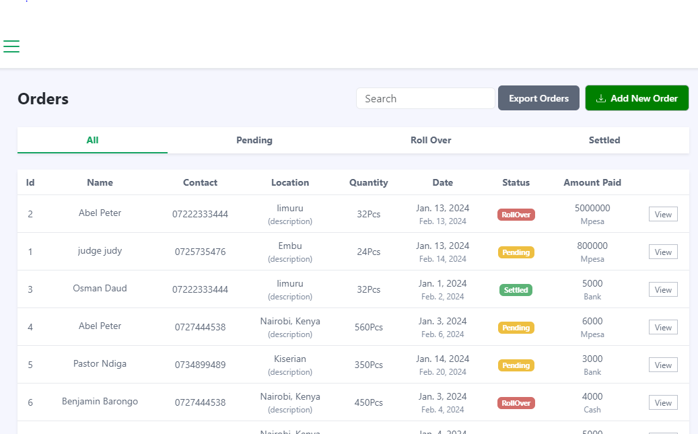698x434 pixels.
Task: Click the Location column header
Action: click(x=290, y=182)
